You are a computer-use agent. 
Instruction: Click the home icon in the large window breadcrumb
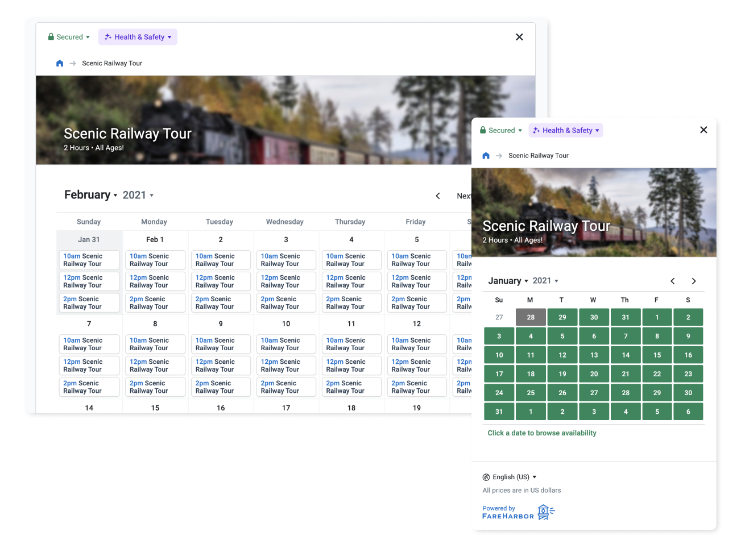click(60, 63)
